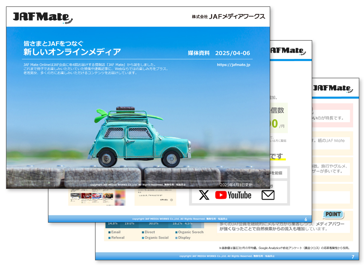Screen dimensions: 364x265
Task: Click the 2025年4月1日更新 date text
Action: [x=236, y=185]
